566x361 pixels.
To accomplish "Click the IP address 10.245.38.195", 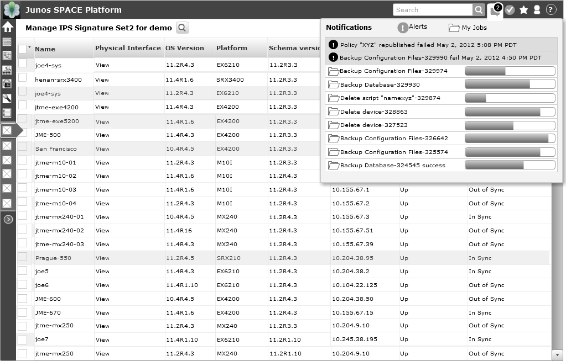I will (355, 339).
